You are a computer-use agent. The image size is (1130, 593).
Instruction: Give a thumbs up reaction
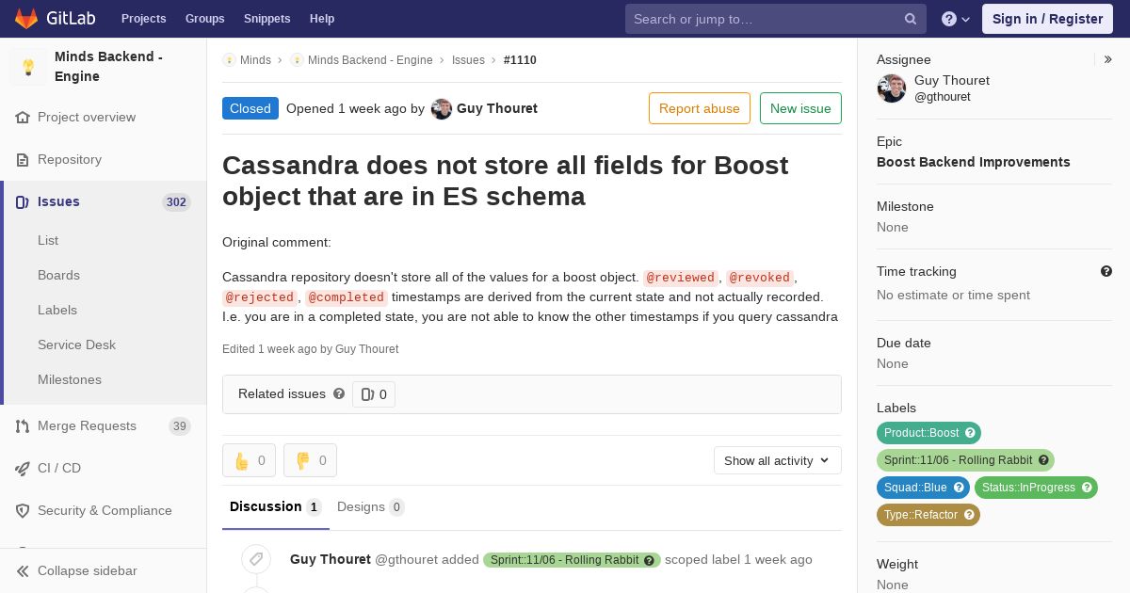tap(249, 460)
